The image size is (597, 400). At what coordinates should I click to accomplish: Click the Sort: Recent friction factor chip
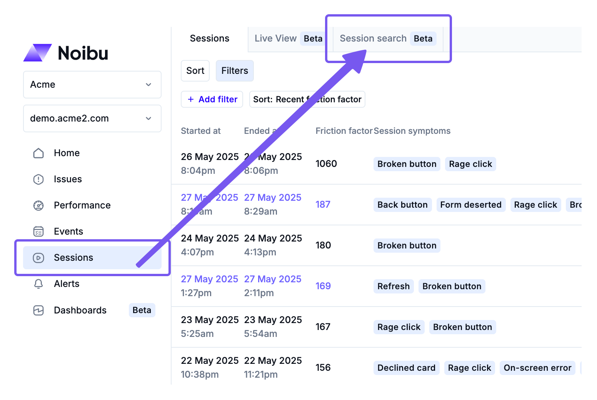pos(307,99)
